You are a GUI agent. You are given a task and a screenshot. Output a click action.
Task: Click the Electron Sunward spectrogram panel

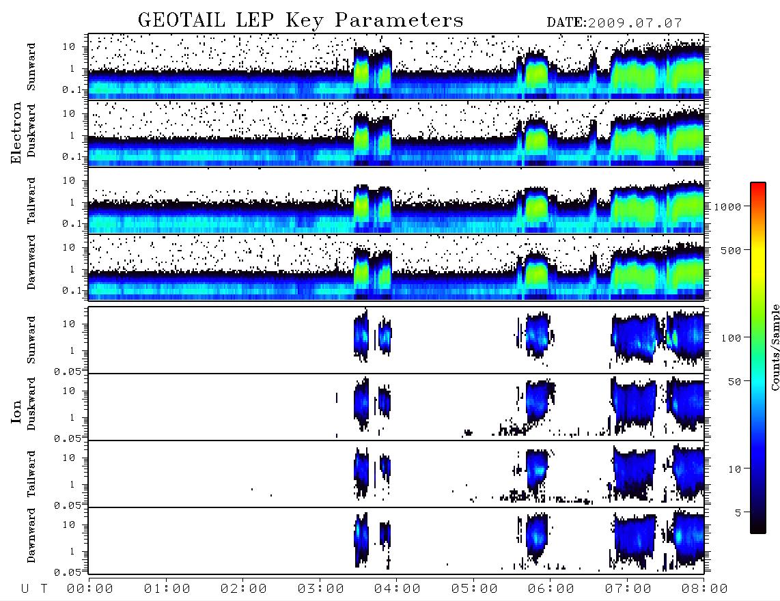coord(396,67)
